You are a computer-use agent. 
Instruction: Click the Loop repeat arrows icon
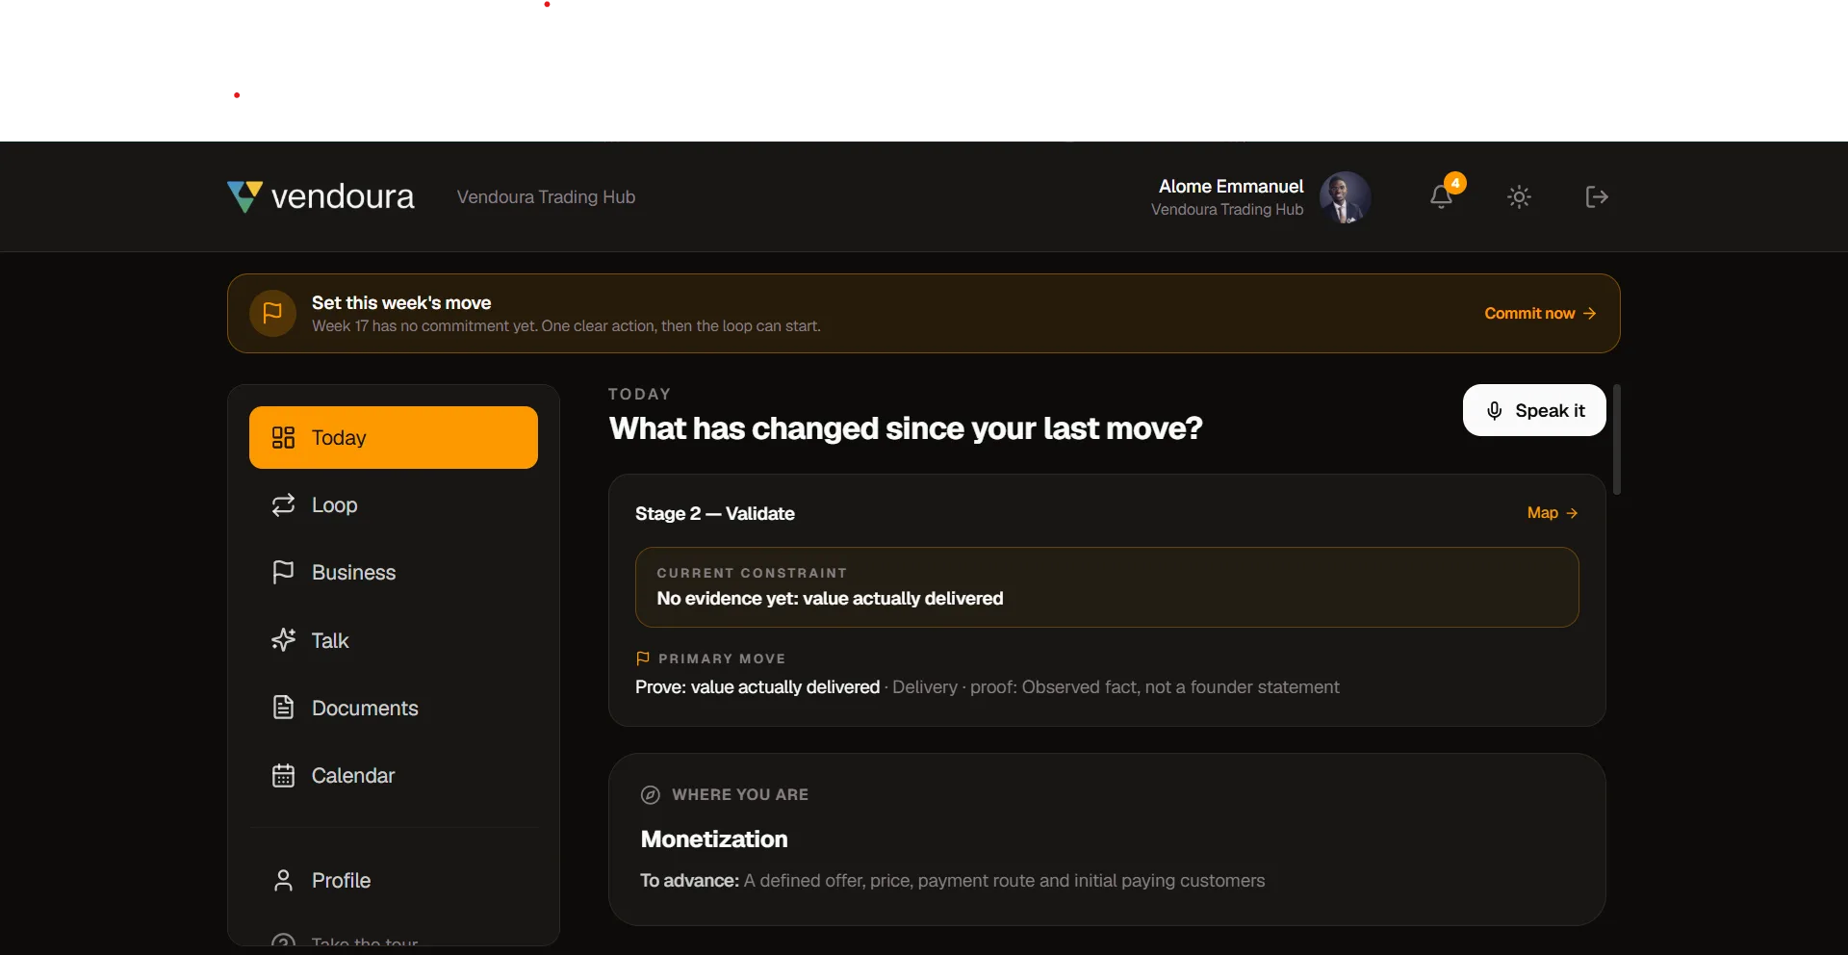(283, 504)
